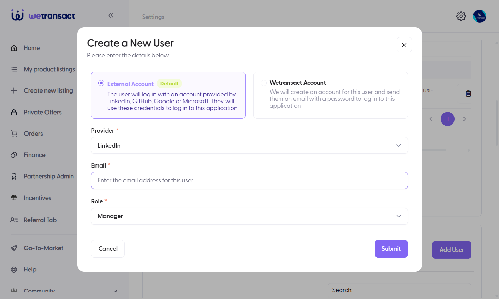Click the Go-To-Market rocket icon
The image size is (499, 299).
(x=14, y=248)
